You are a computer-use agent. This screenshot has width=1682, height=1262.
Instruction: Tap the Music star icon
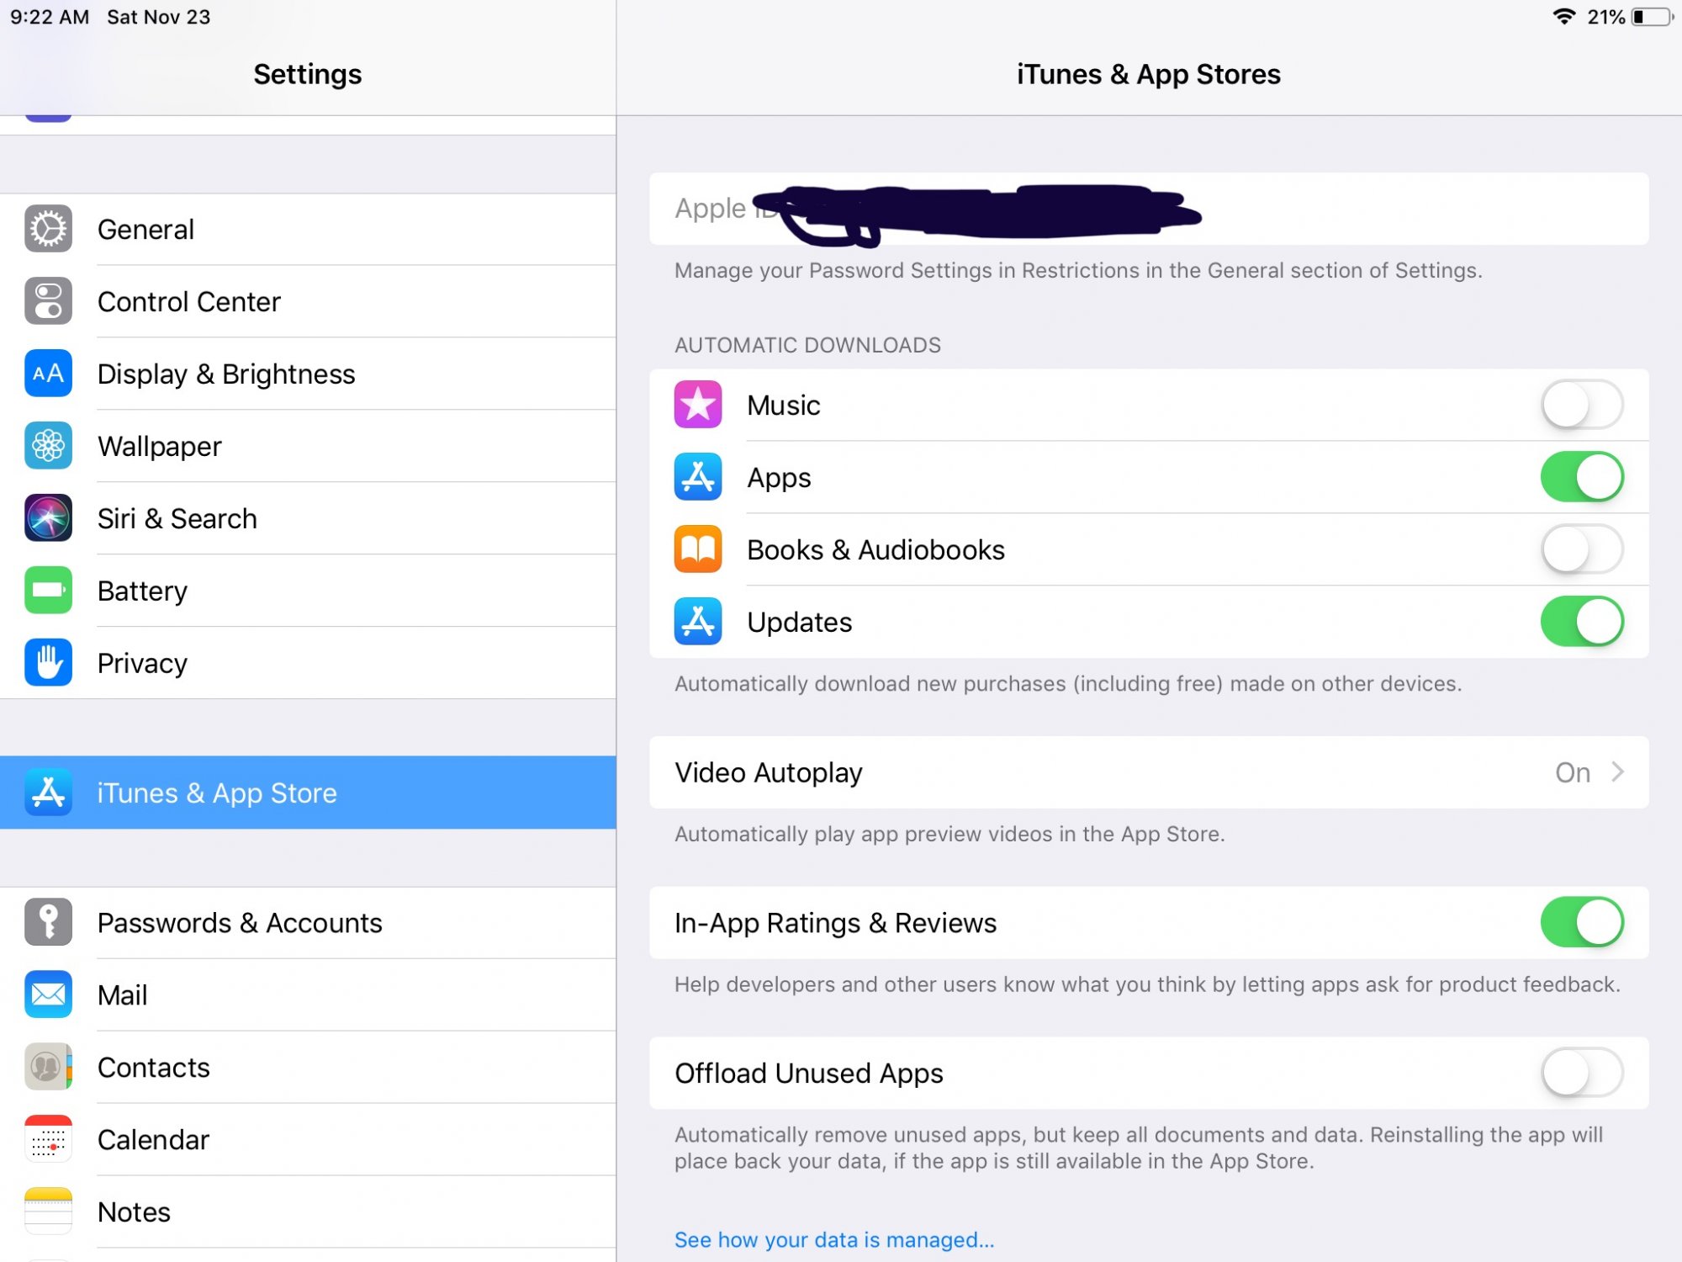[x=698, y=405]
